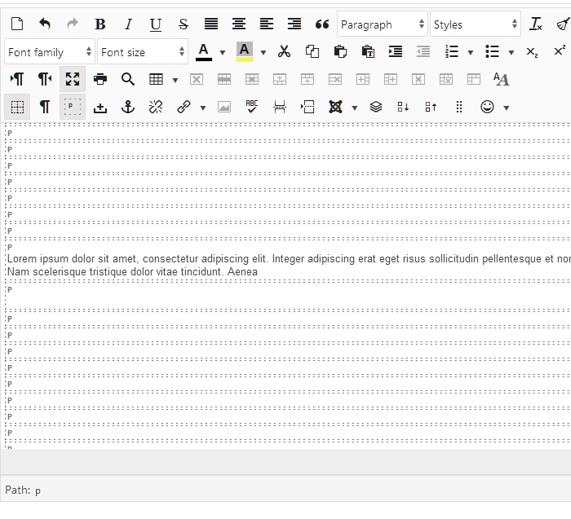Click the Print icon
The image size is (571, 519).
pos(100,80)
